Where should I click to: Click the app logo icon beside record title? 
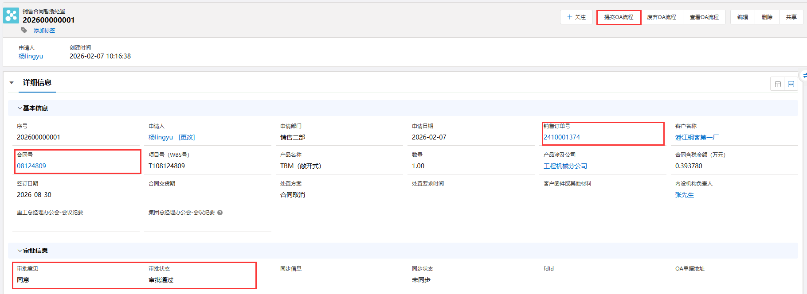pyautogui.click(x=11, y=15)
